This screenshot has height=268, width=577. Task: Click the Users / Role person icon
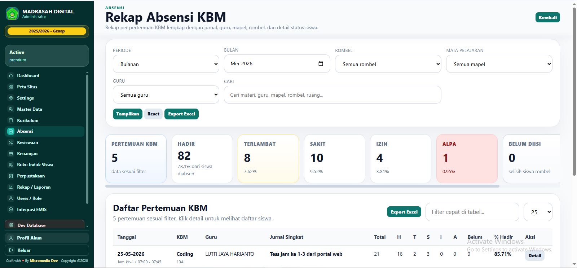[11, 198]
